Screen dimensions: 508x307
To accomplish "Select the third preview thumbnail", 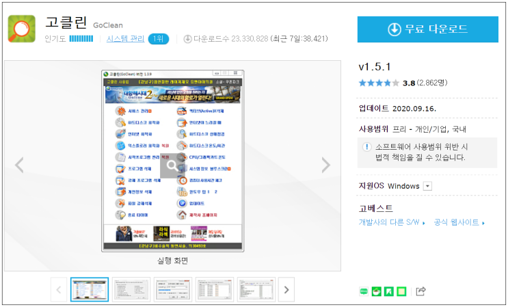I will pyautogui.click(x=173, y=289).
